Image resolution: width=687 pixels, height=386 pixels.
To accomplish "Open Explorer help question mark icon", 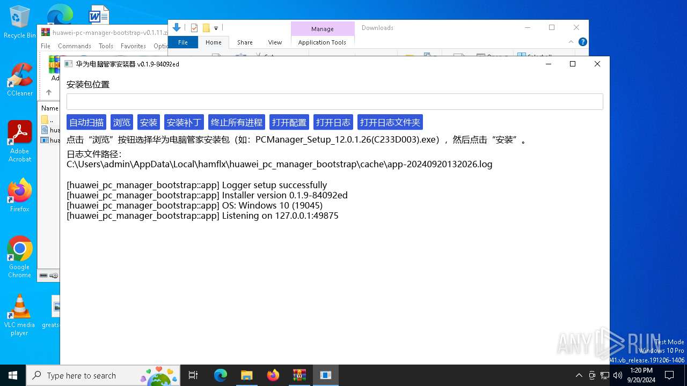I will 582,42.
